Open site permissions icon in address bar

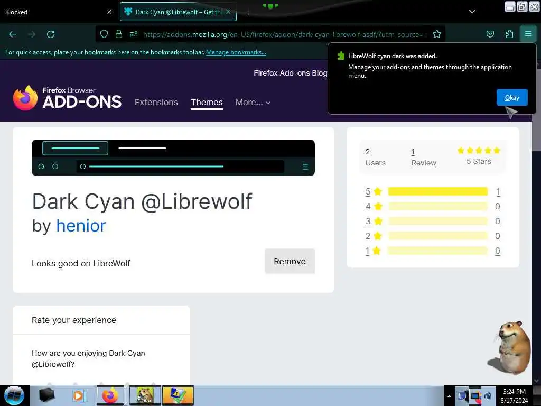click(x=134, y=34)
